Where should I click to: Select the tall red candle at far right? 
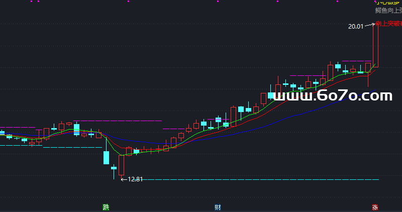[375, 45]
